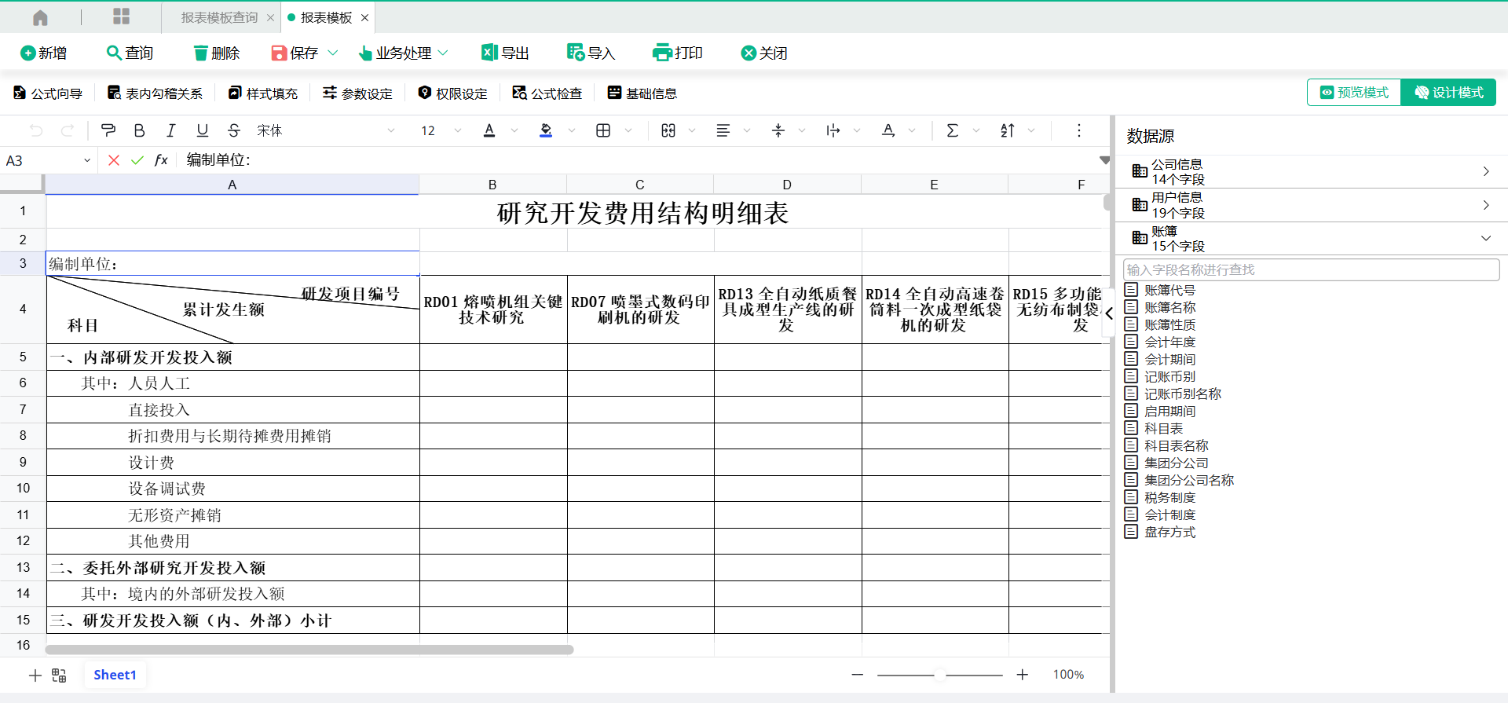
Task: Click the 导出 export button
Action: click(505, 53)
